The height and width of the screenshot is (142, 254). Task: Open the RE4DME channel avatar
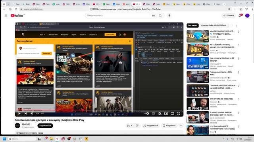(17, 125)
